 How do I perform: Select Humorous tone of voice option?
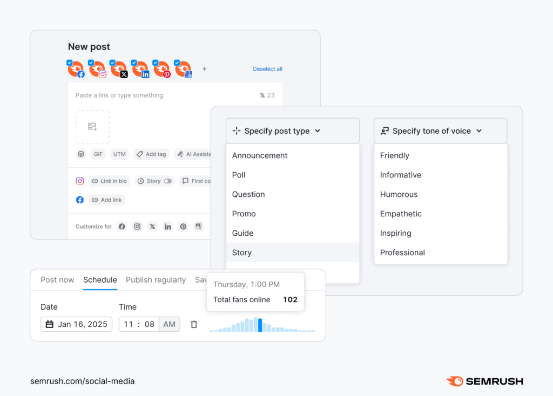pos(399,194)
